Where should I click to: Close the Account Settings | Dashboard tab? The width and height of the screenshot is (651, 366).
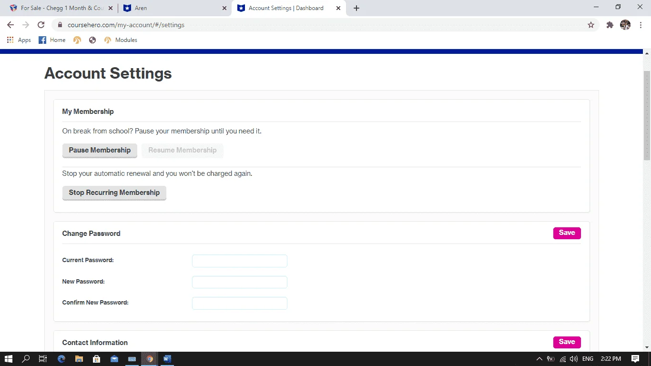point(338,8)
